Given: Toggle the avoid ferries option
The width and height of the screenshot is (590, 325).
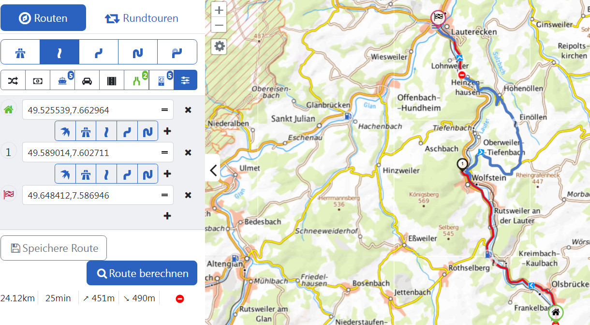Looking at the screenshot, I should [62, 80].
